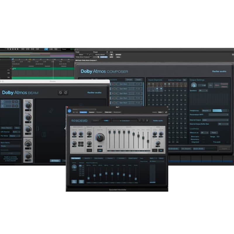Click the blue power icon in Spacelab window

[69, 111]
